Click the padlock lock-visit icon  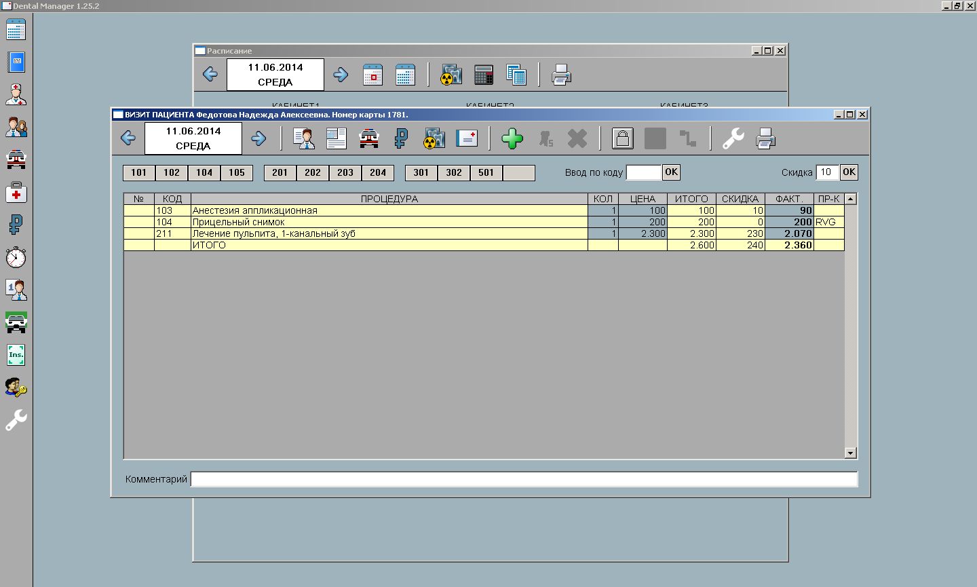click(x=622, y=139)
